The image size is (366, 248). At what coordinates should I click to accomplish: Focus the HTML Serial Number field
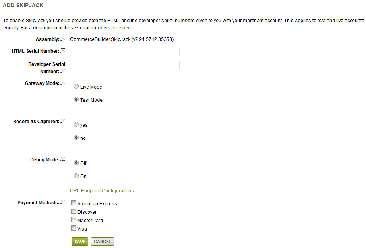pyautogui.click(x=124, y=52)
